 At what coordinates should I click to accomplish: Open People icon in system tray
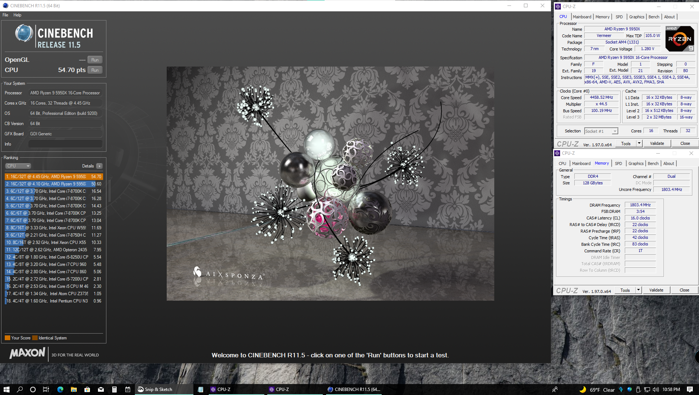pos(555,390)
